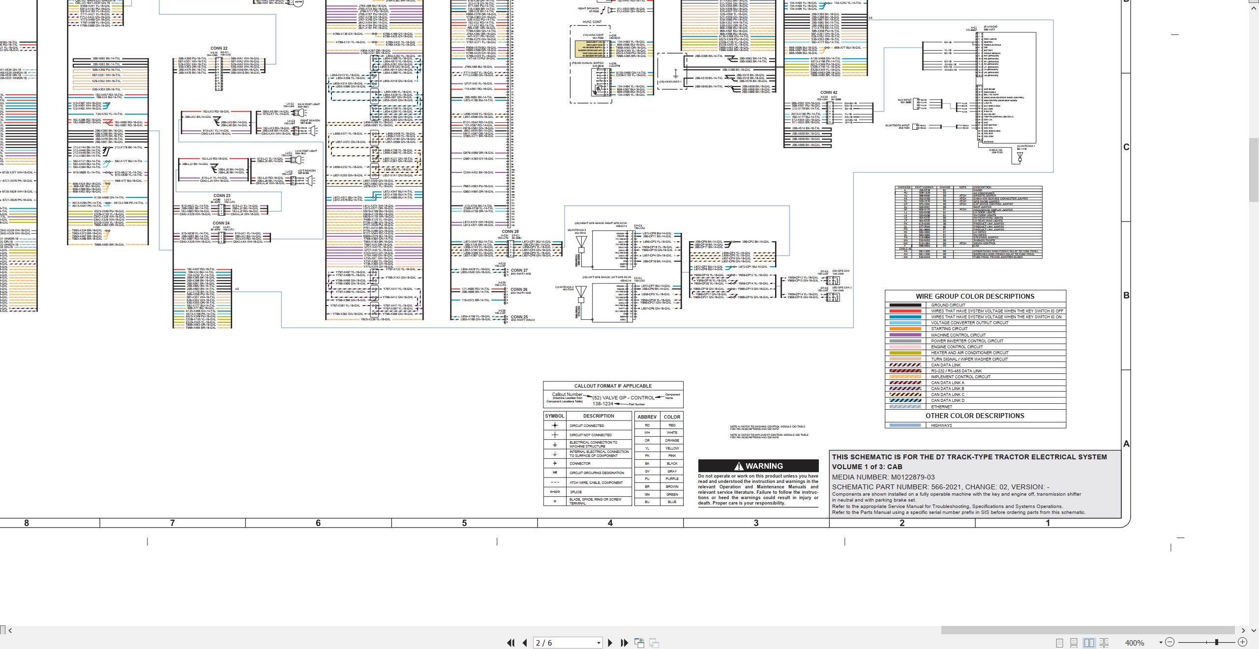Click the zoom out minus button
Viewport: 1259px width, 649px height.
(x=1170, y=642)
